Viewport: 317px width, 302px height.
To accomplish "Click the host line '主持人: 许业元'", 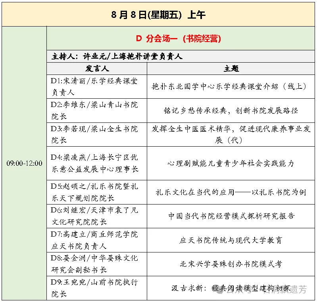I will (79, 56).
